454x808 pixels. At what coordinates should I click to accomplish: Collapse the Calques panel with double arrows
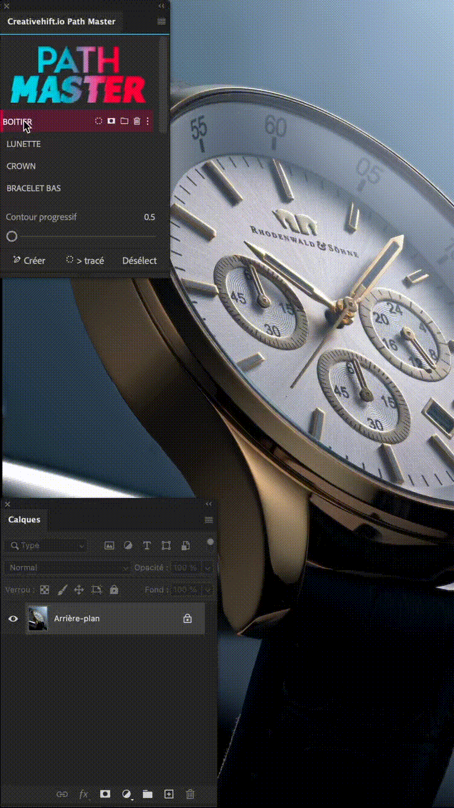coord(209,504)
